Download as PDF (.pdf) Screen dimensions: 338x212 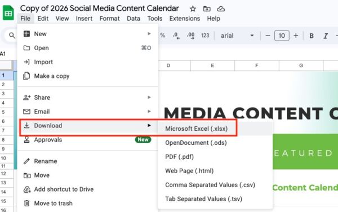point(215,157)
